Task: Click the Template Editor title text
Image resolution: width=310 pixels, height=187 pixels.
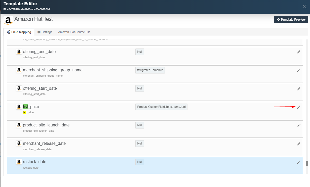Action: (20, 4)
